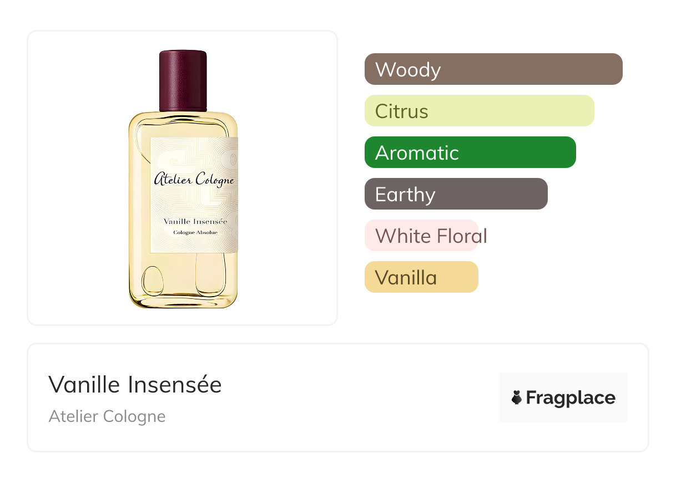676x479 pixels.
Task: Click the Cologne Absolue text on the bottle label
Action: click(195, 232)
